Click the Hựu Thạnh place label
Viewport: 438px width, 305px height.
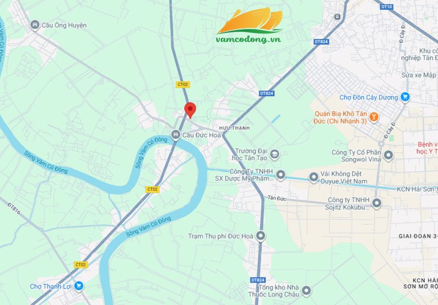coord(234,128)
